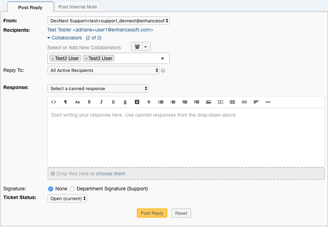Switch editor to HTML source view
328x227 pixels.
pos(53,102)
